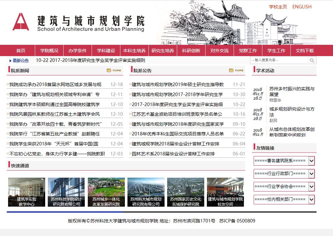The height and width of the screenshot is (236, 333).
Task: Select the 苏州城乡一体化改革发展研究院 image
Action: click(x=106, y=192)
